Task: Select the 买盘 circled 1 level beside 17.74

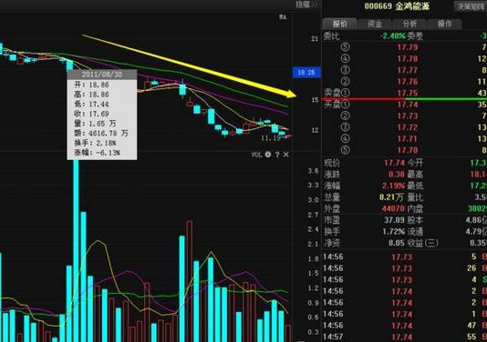Action: click(x=337, y=104)
